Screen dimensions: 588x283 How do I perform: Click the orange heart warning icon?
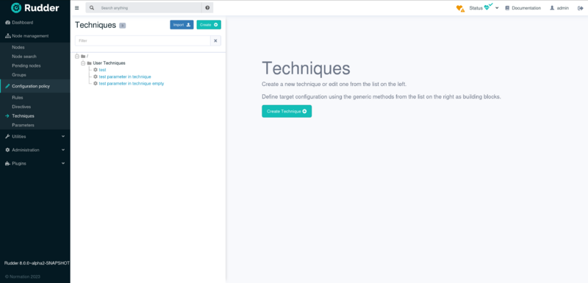460,8
